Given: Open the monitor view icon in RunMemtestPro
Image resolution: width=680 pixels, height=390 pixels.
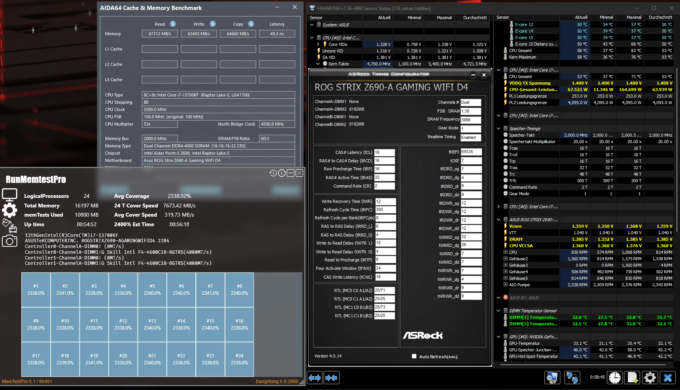Looking at the screenshot, I should [x=10, y=194].
